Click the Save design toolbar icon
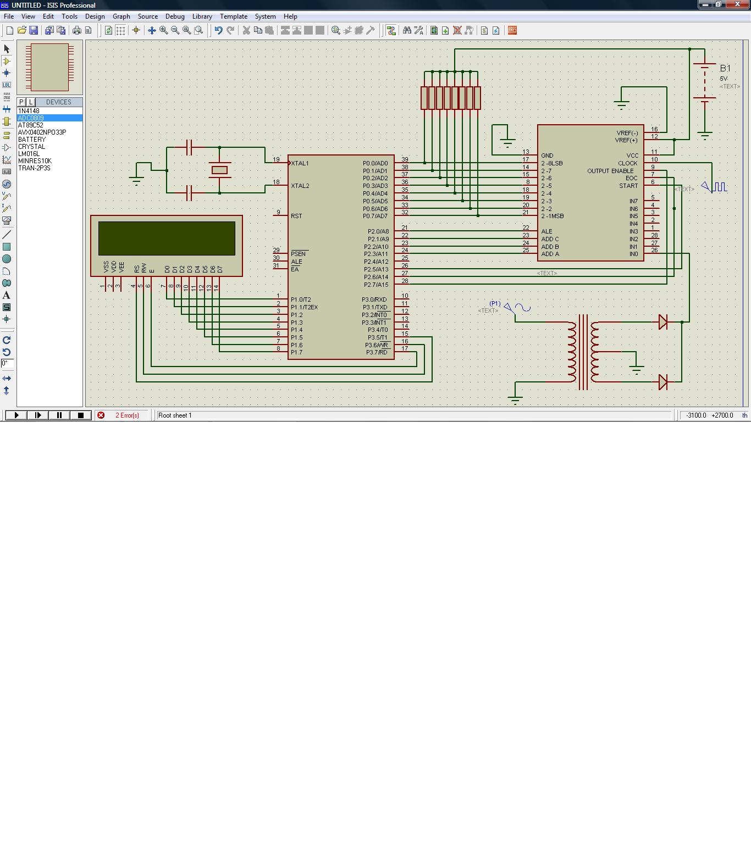 pos(34,31)
